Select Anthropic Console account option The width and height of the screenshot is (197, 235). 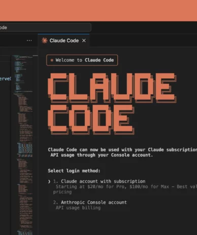tap(94, 202)
